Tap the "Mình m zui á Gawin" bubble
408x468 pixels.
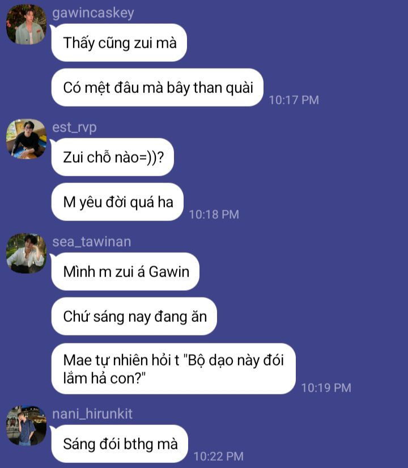[125, 271]
